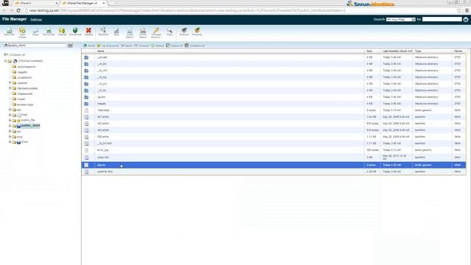Select the error_log file row
The width and height of the screenshot is (471, 265).
pos(273,150)
